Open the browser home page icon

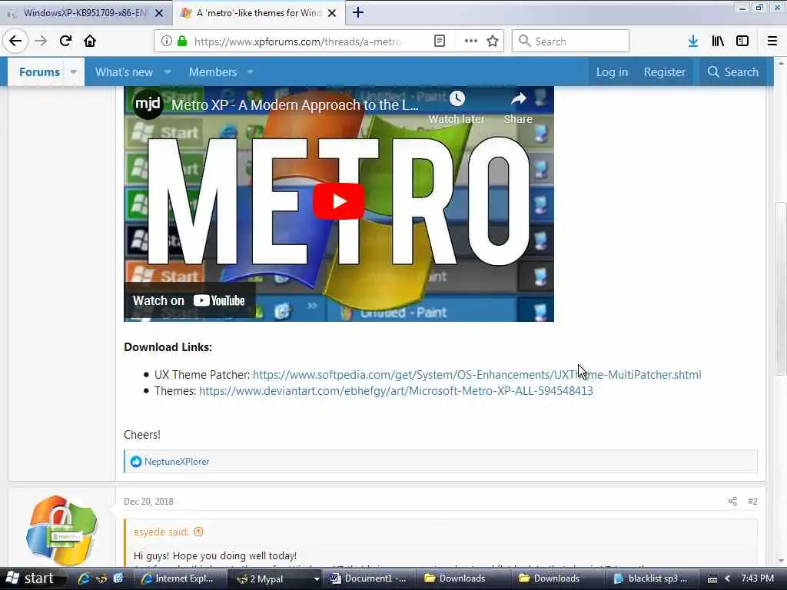[x=90, y=41]
